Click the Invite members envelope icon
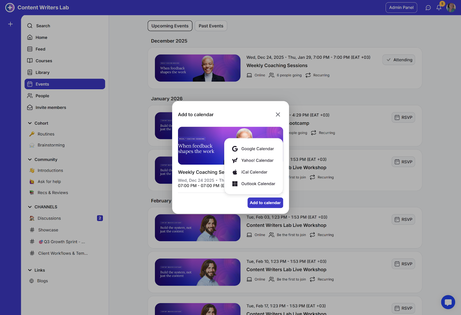 pyautogui.click(x=30, y=107)
